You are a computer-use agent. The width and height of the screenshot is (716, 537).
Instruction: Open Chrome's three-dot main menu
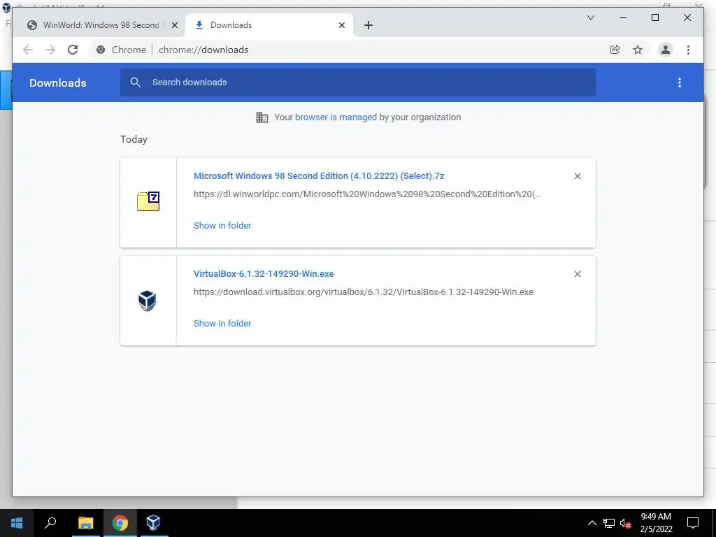tap(688, 50)
